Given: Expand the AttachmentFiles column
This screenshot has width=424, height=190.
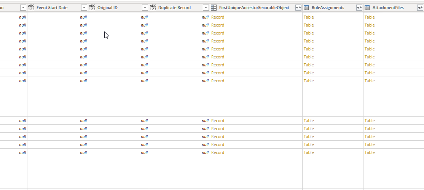Looking at the screenshot, I should pyautogui.click(x=420, y=8).
